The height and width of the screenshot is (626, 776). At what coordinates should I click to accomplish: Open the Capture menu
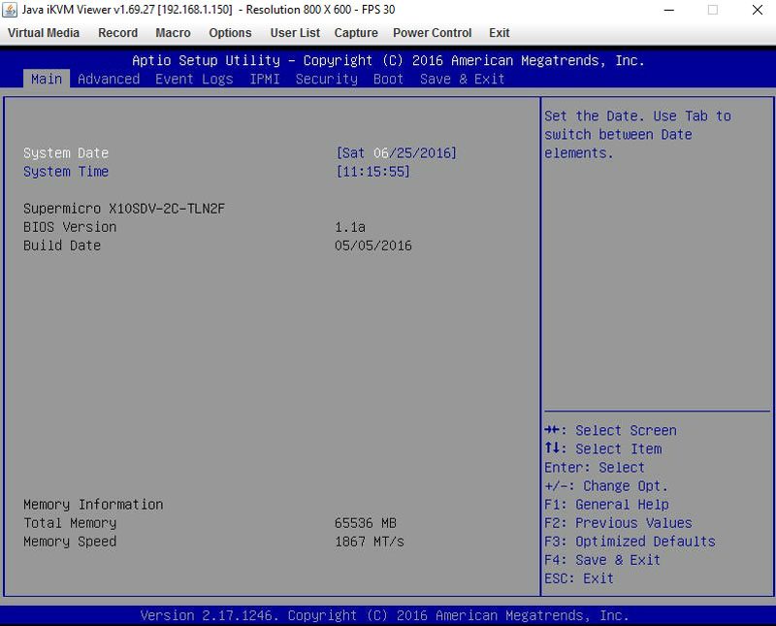point(356,33)
